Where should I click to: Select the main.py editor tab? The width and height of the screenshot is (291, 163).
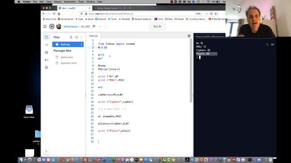coord(93,36)
